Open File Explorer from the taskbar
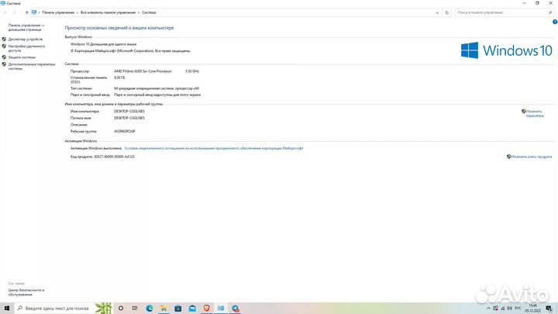The image size is (558, 314). [164, 309]
